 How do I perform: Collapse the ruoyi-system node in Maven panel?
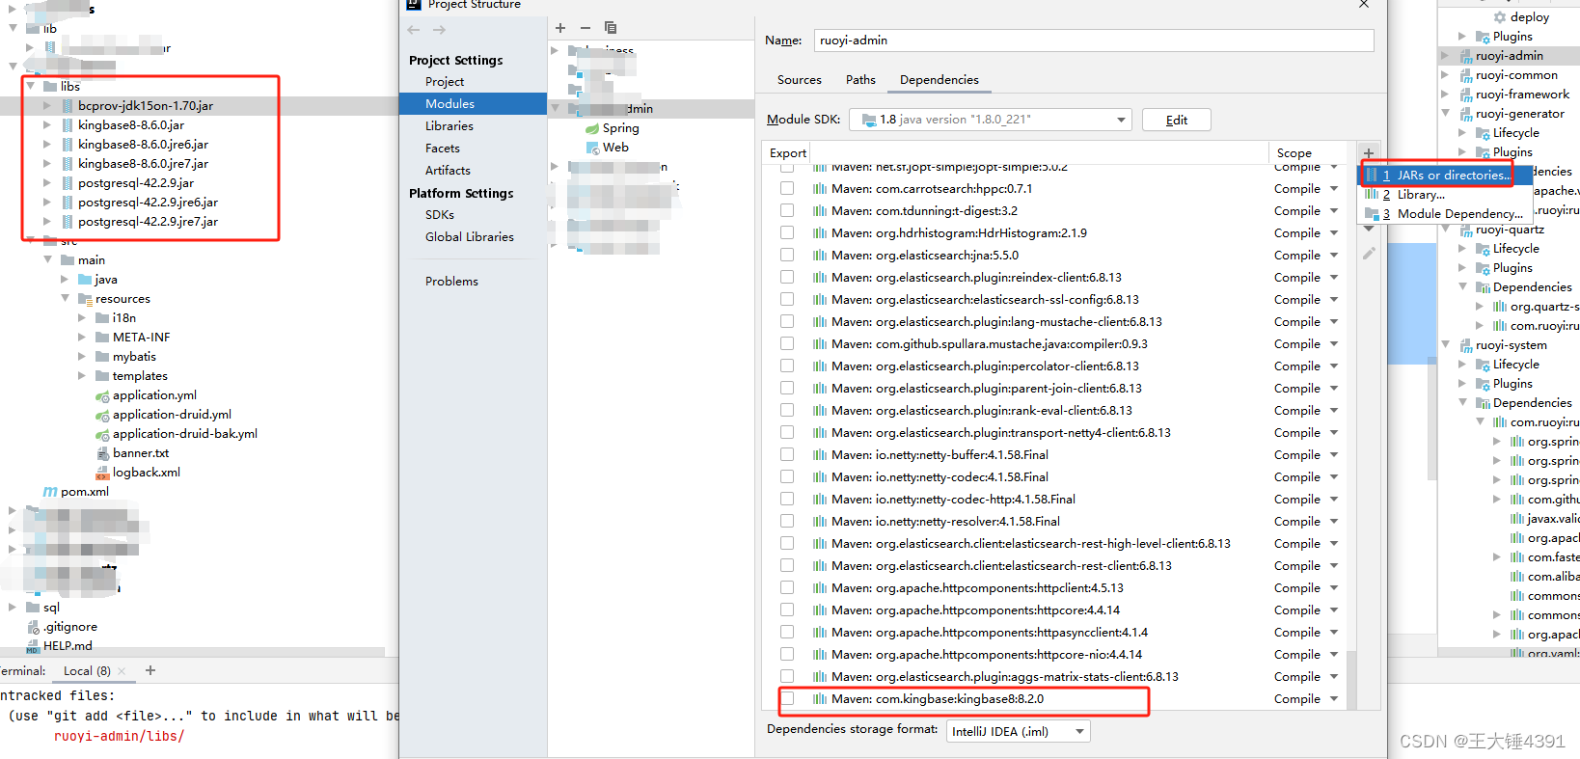point(1445,344)
